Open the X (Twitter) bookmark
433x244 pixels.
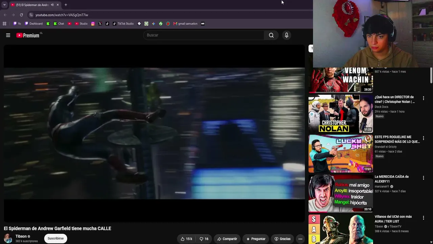pos(100,24)
